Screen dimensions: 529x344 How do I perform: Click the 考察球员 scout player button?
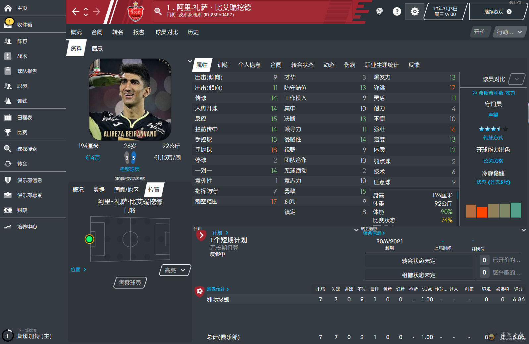tap(130, 283)
